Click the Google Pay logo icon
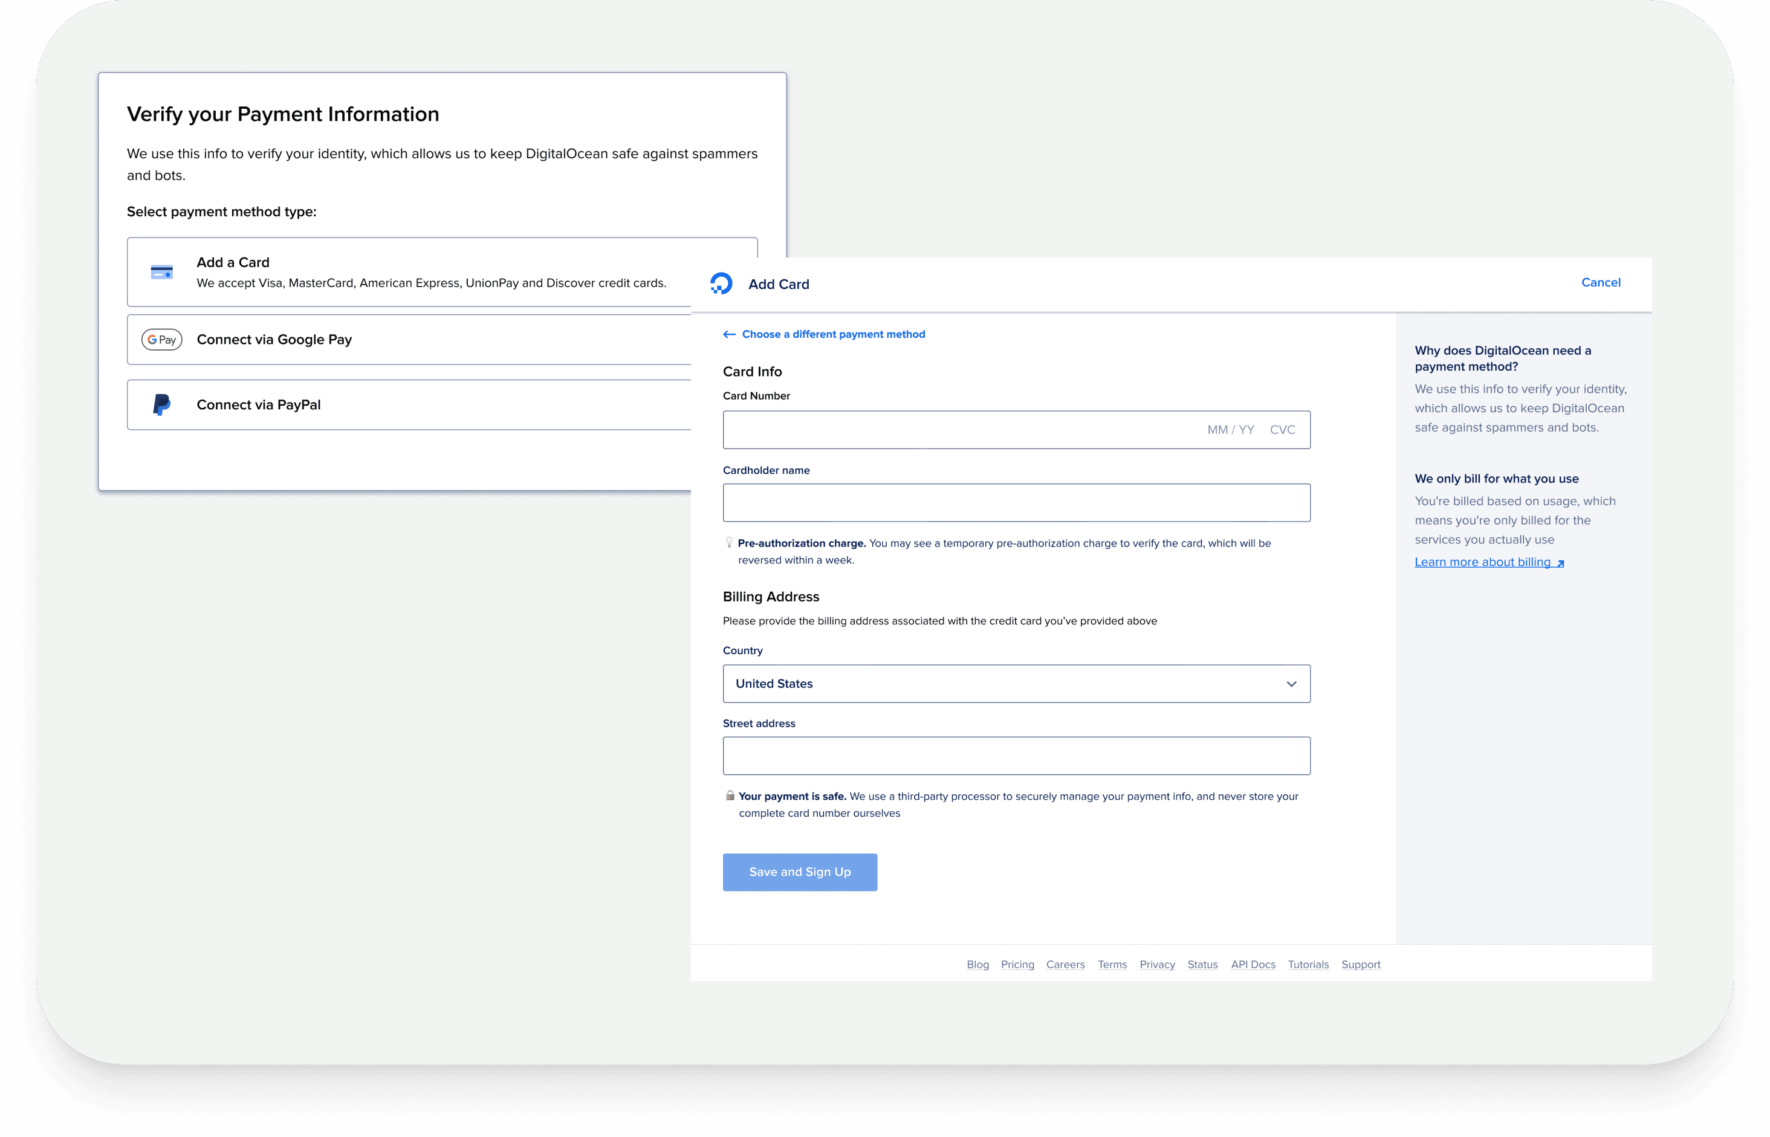 162,340
